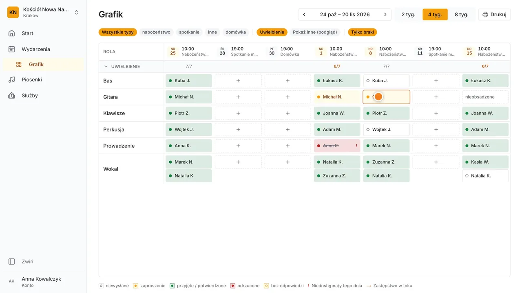Click the nieobsadzone Gitara slot
The height and width of the screenshot is (293, 522).
(485, 97)
